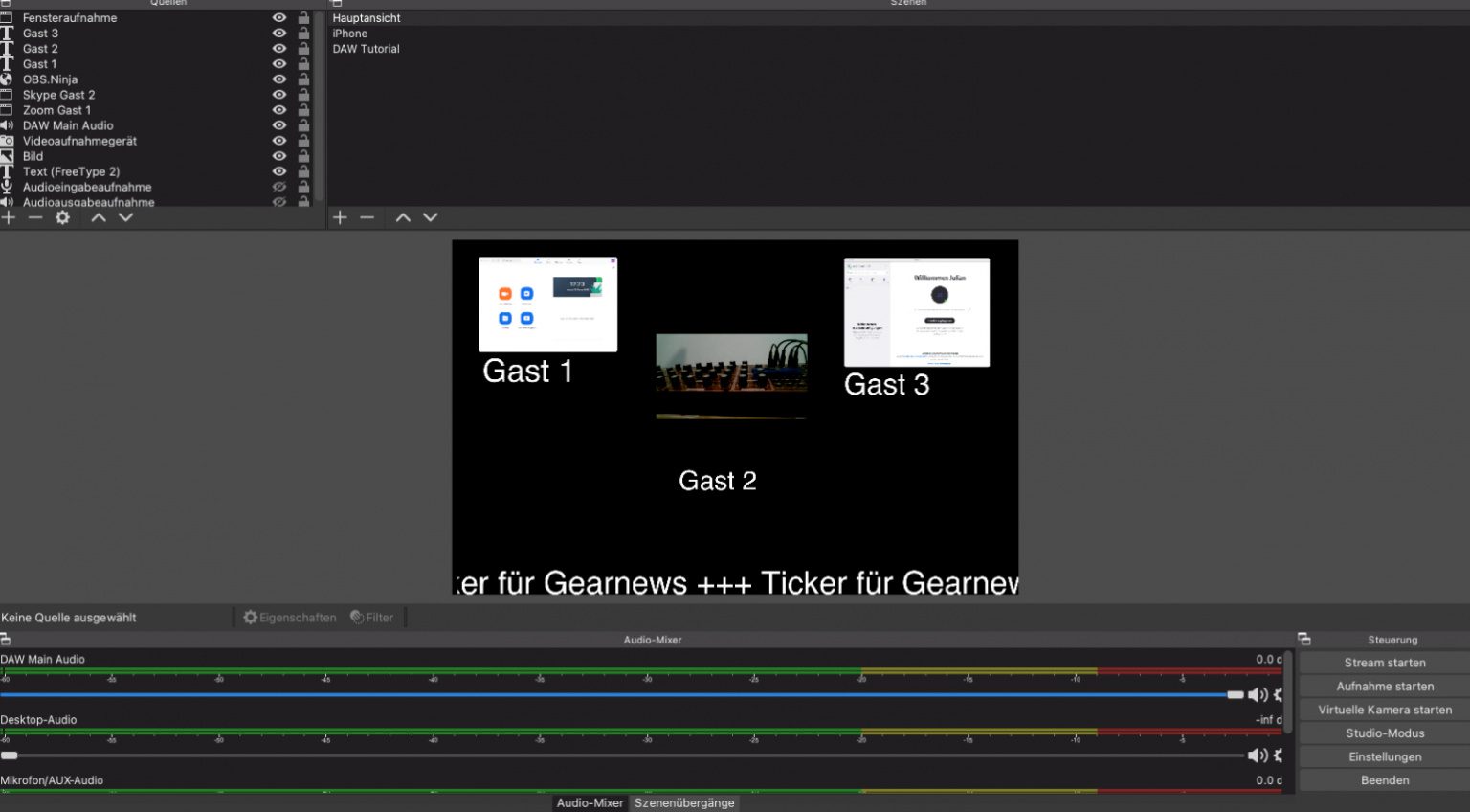Toggle visibility of the Videoaufnahmegerät source
The image size is (1470, 812).
(279, 141)
